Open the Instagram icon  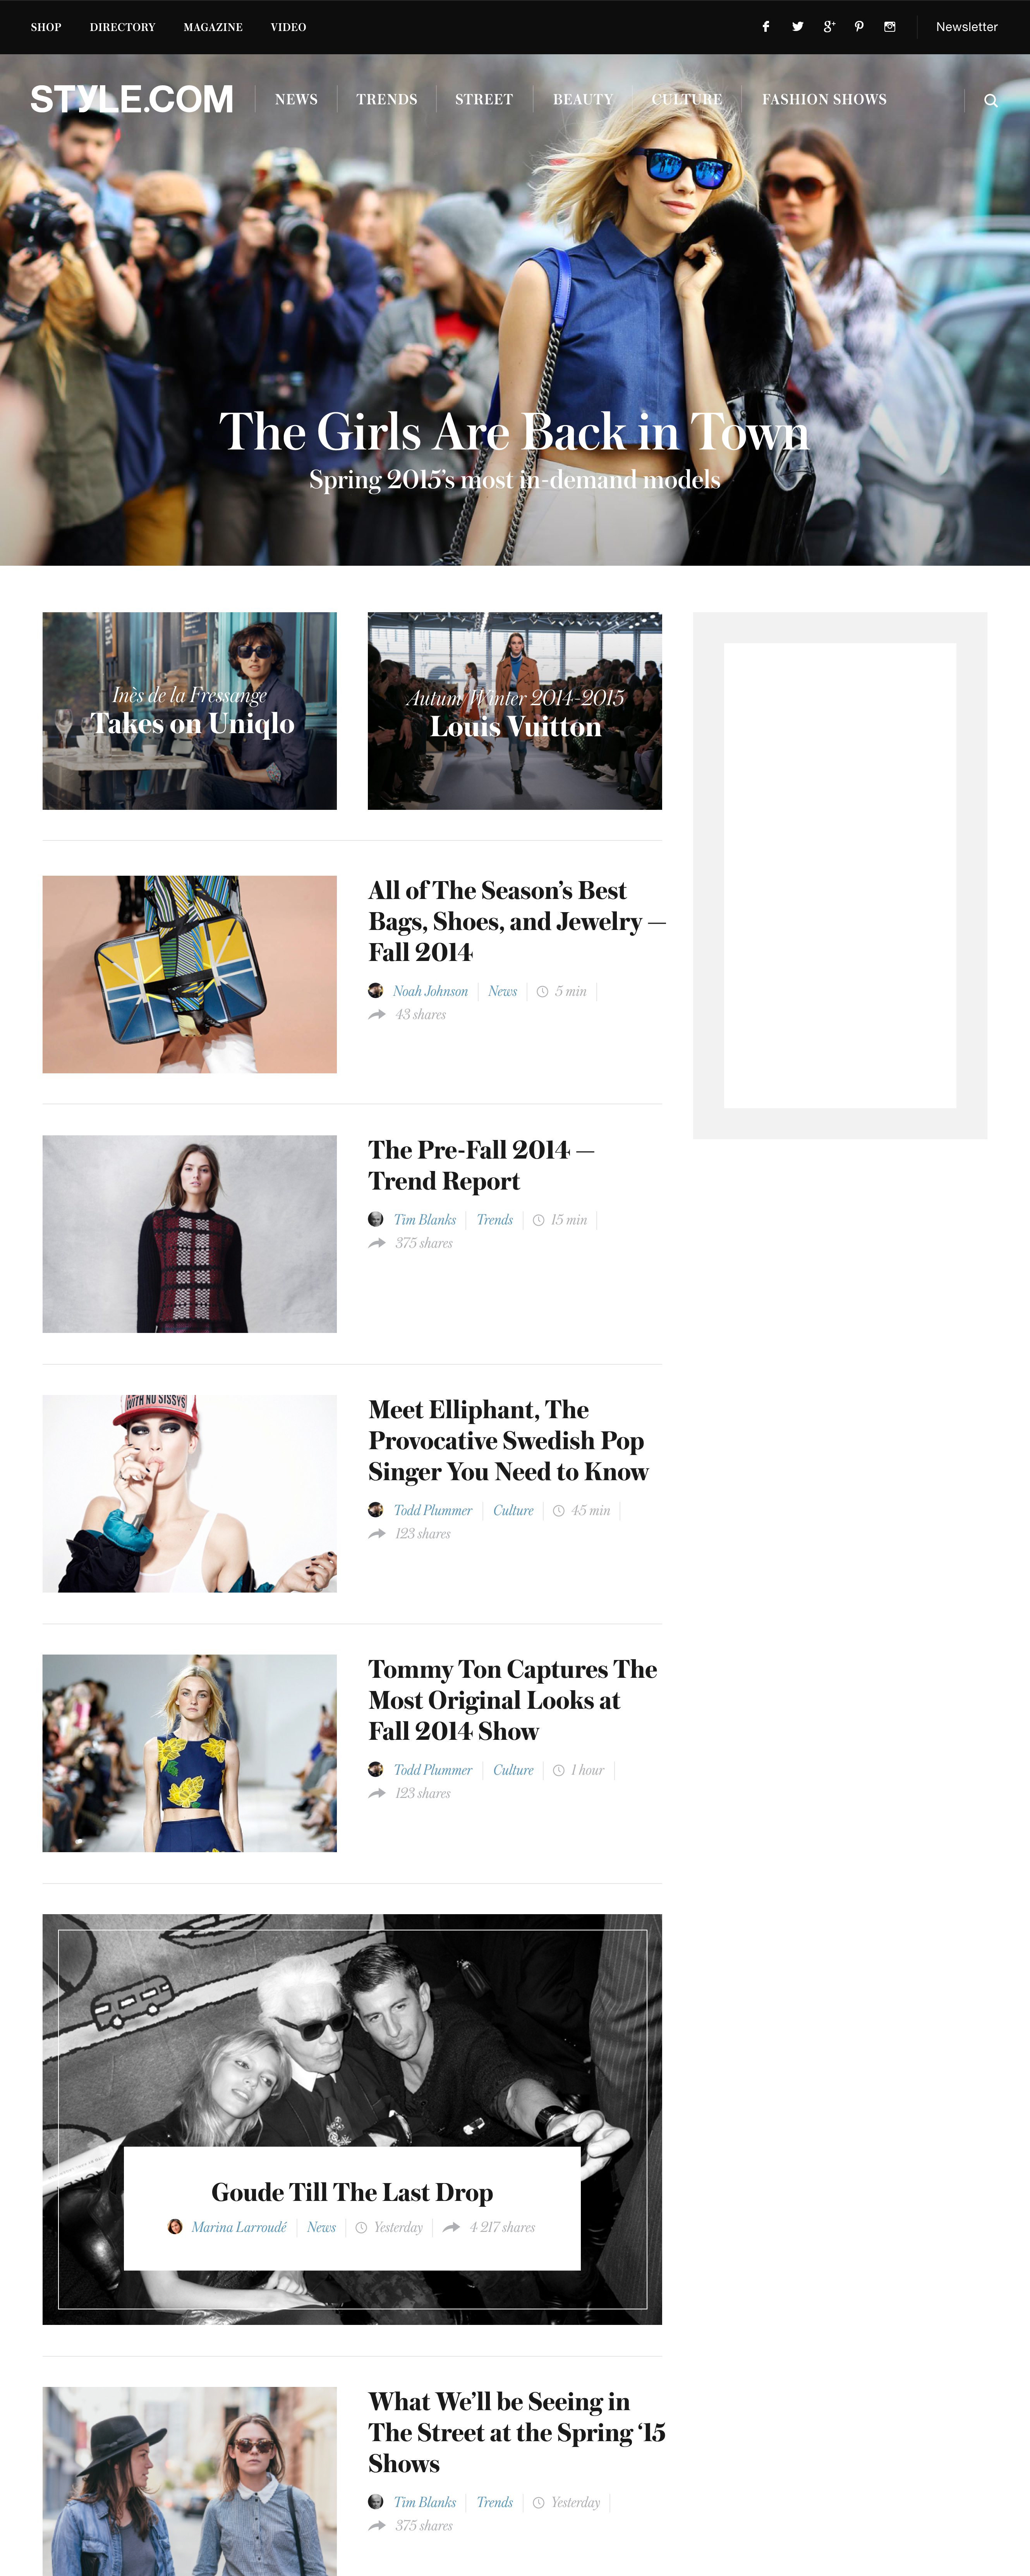tap(889, 27)
